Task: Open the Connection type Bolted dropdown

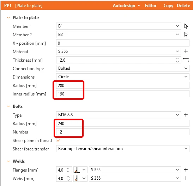Action: (123, 68)
